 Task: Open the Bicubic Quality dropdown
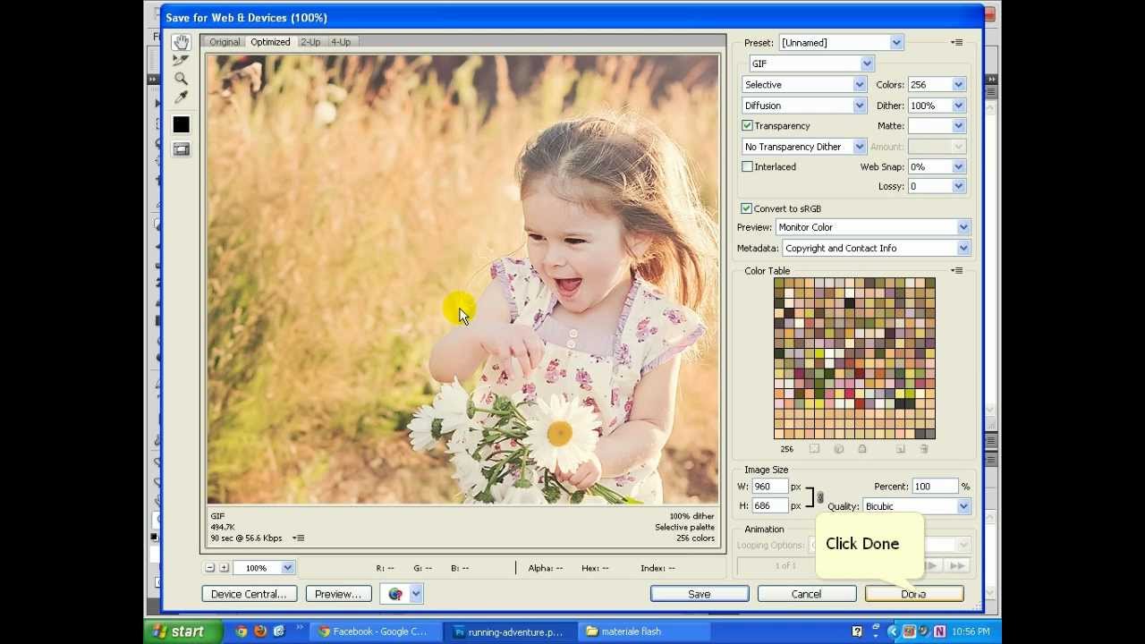[x=917, y=506]
